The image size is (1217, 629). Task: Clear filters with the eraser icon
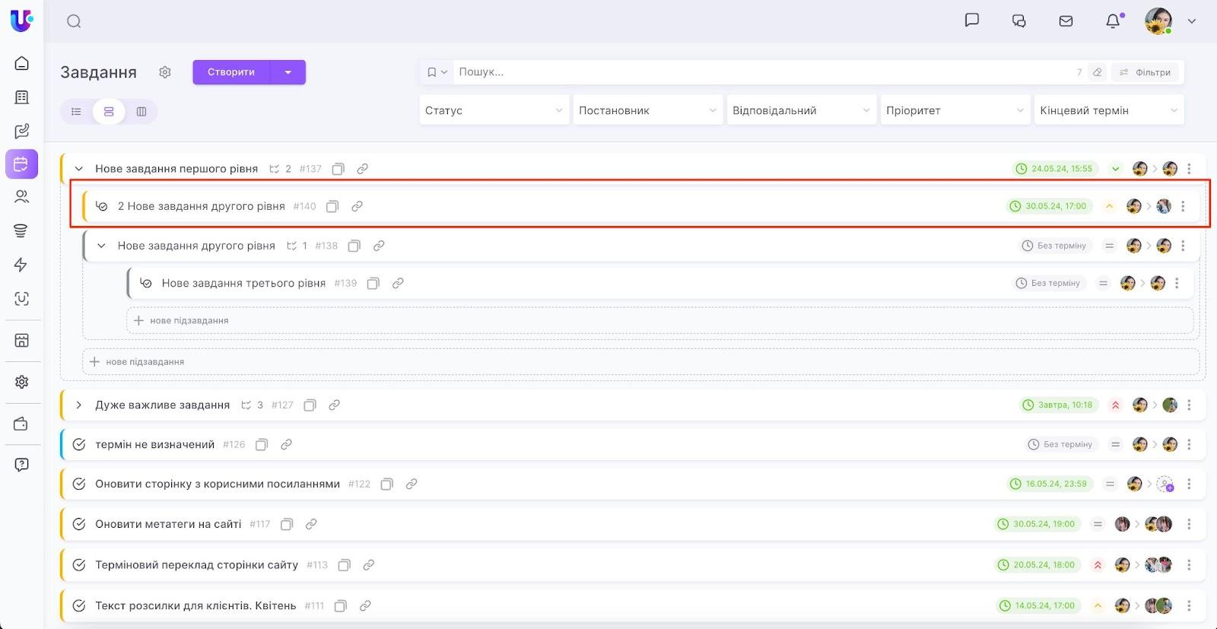pyautogui.click(x=1097, y=72)
